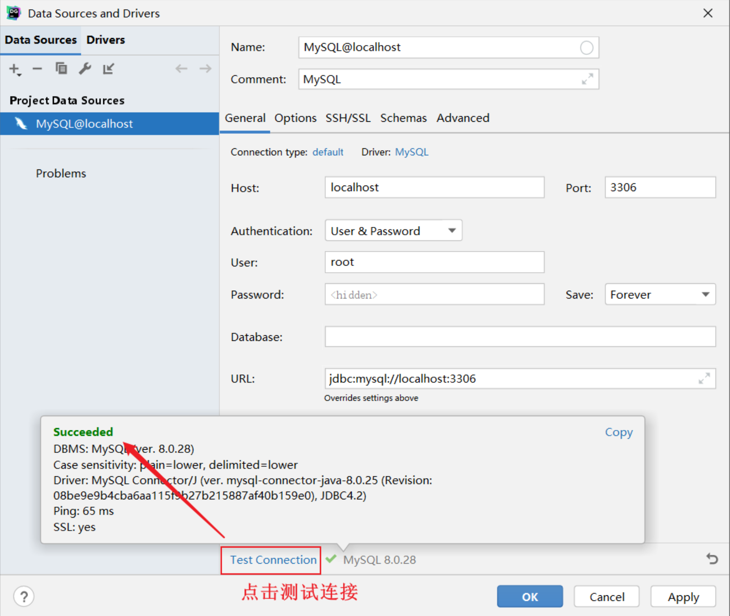Viewport: 730px width, 616px height.
Task: Click the add data source plus icon
Action: (x=15, y=69)
